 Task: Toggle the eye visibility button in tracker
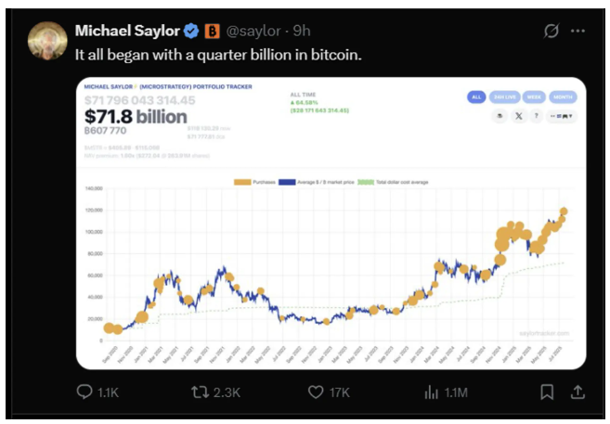499,116
